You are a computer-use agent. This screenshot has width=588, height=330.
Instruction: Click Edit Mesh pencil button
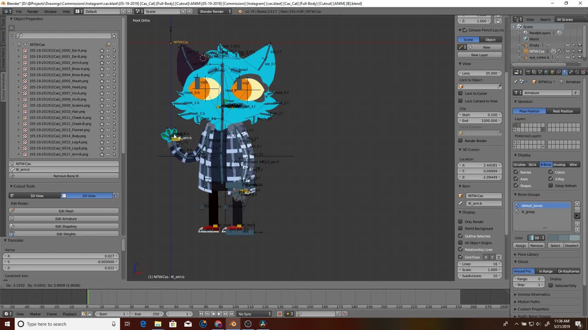point(64,211)
